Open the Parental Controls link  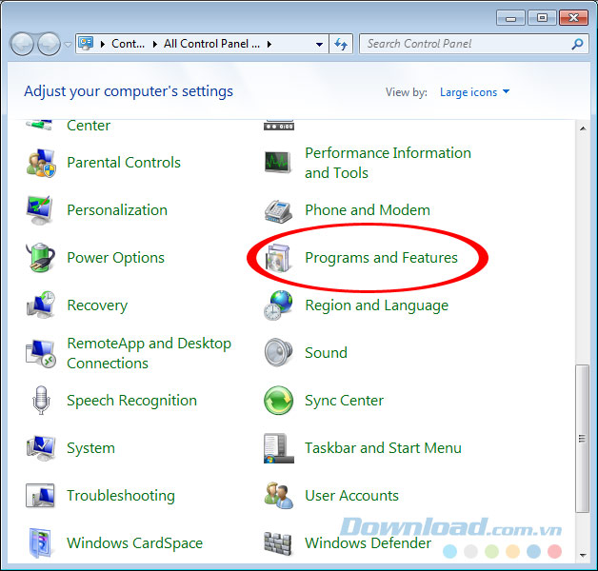[x=124, y=163]
